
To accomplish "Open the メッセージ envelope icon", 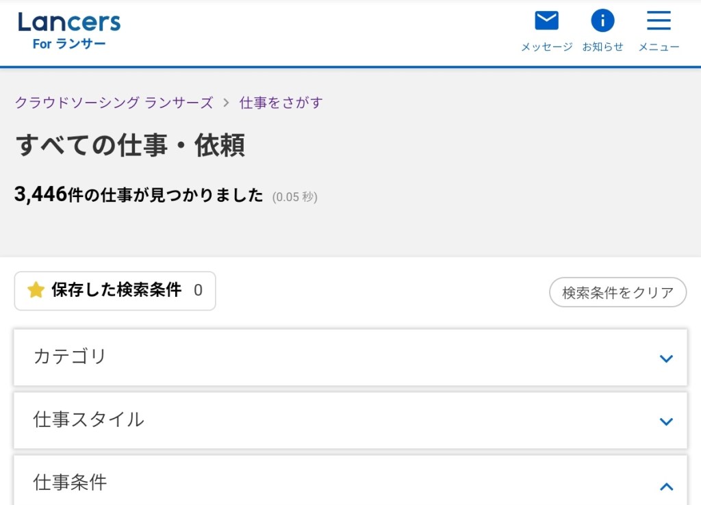I will click(x=546, y=21).
